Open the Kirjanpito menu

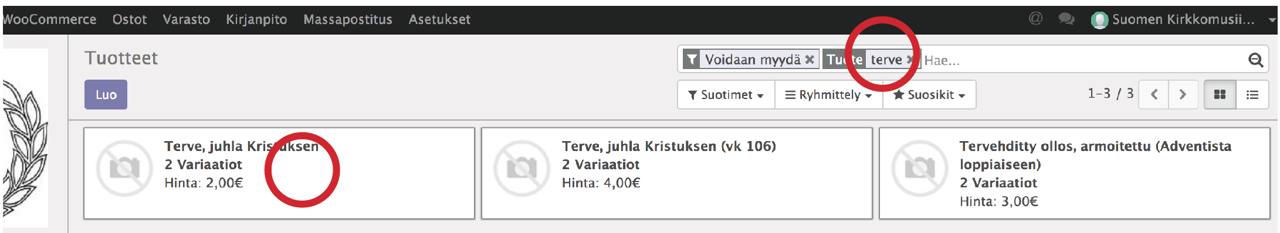(257, 19)
